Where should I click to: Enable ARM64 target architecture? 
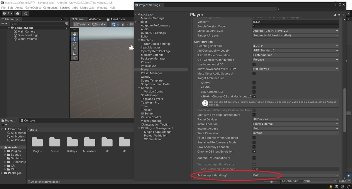[x=254, y=87]
